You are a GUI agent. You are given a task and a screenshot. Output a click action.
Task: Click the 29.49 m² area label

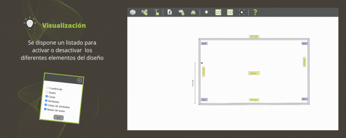click(254, 73)
